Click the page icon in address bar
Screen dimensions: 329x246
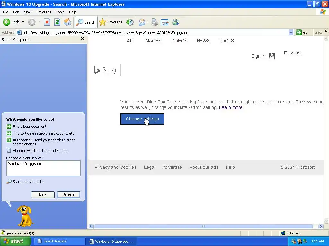click(19, 32)
